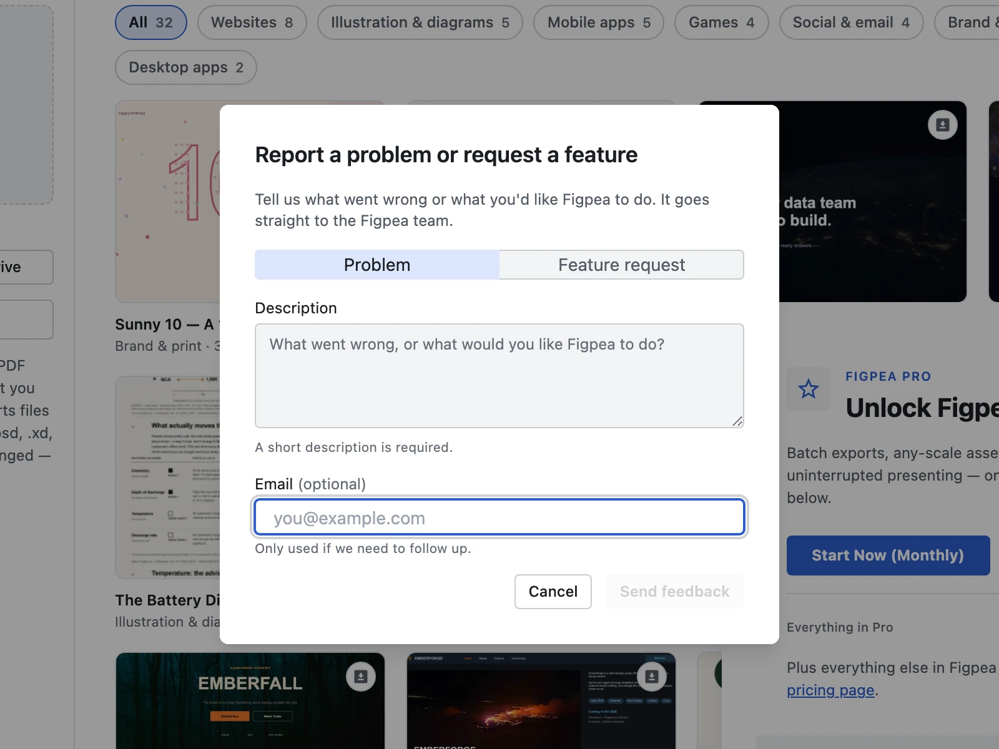Filter by Desktop apps chip
This screenshot has width=999, height=749.
tap(186, 67)
